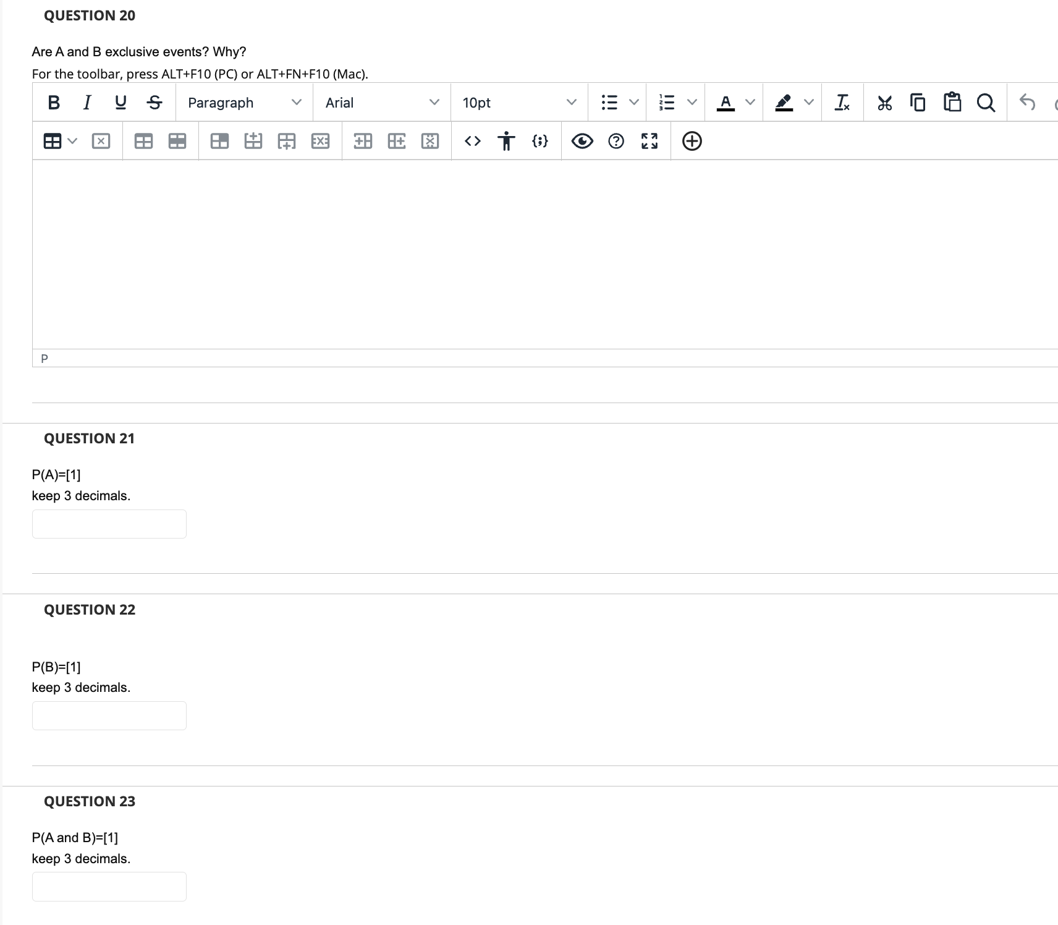Click the paste icon
Viewport: 1058px width, 925px height.
(x=952, y=103)
